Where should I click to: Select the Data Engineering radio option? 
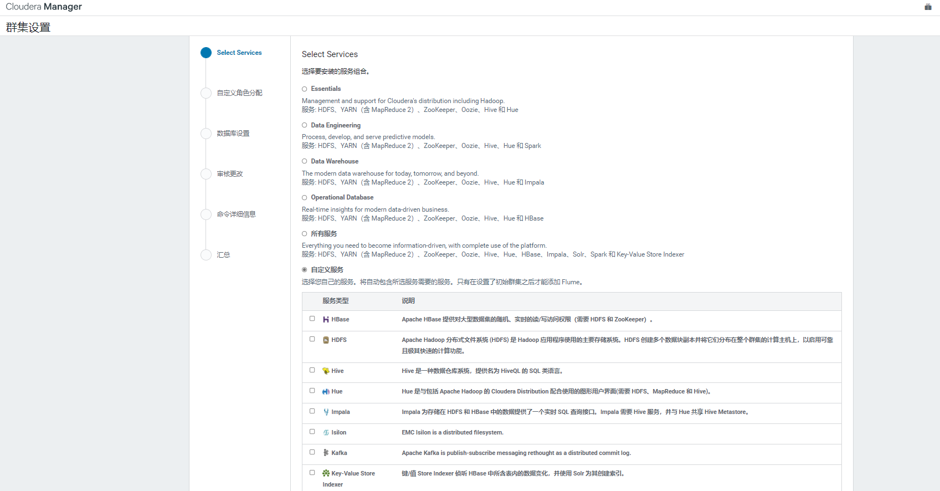[x=304, y=125]
